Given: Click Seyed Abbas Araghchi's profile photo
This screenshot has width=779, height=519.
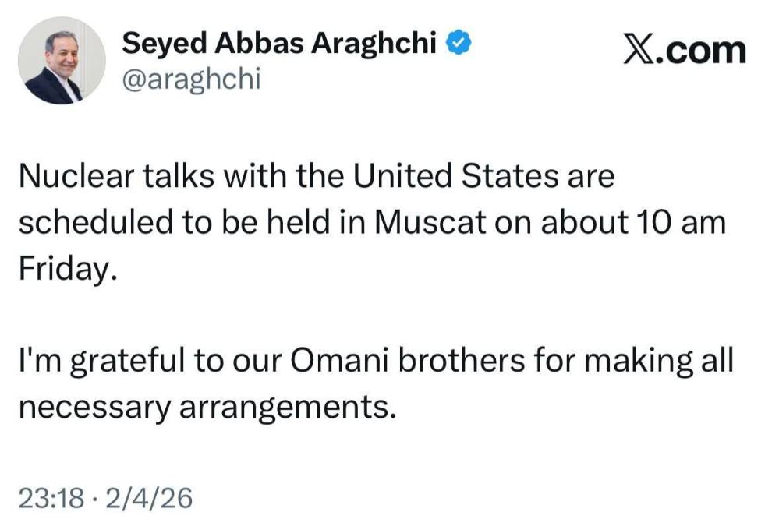Looking at the screenshot, I should pyautogui.click(x=62, y=62).
